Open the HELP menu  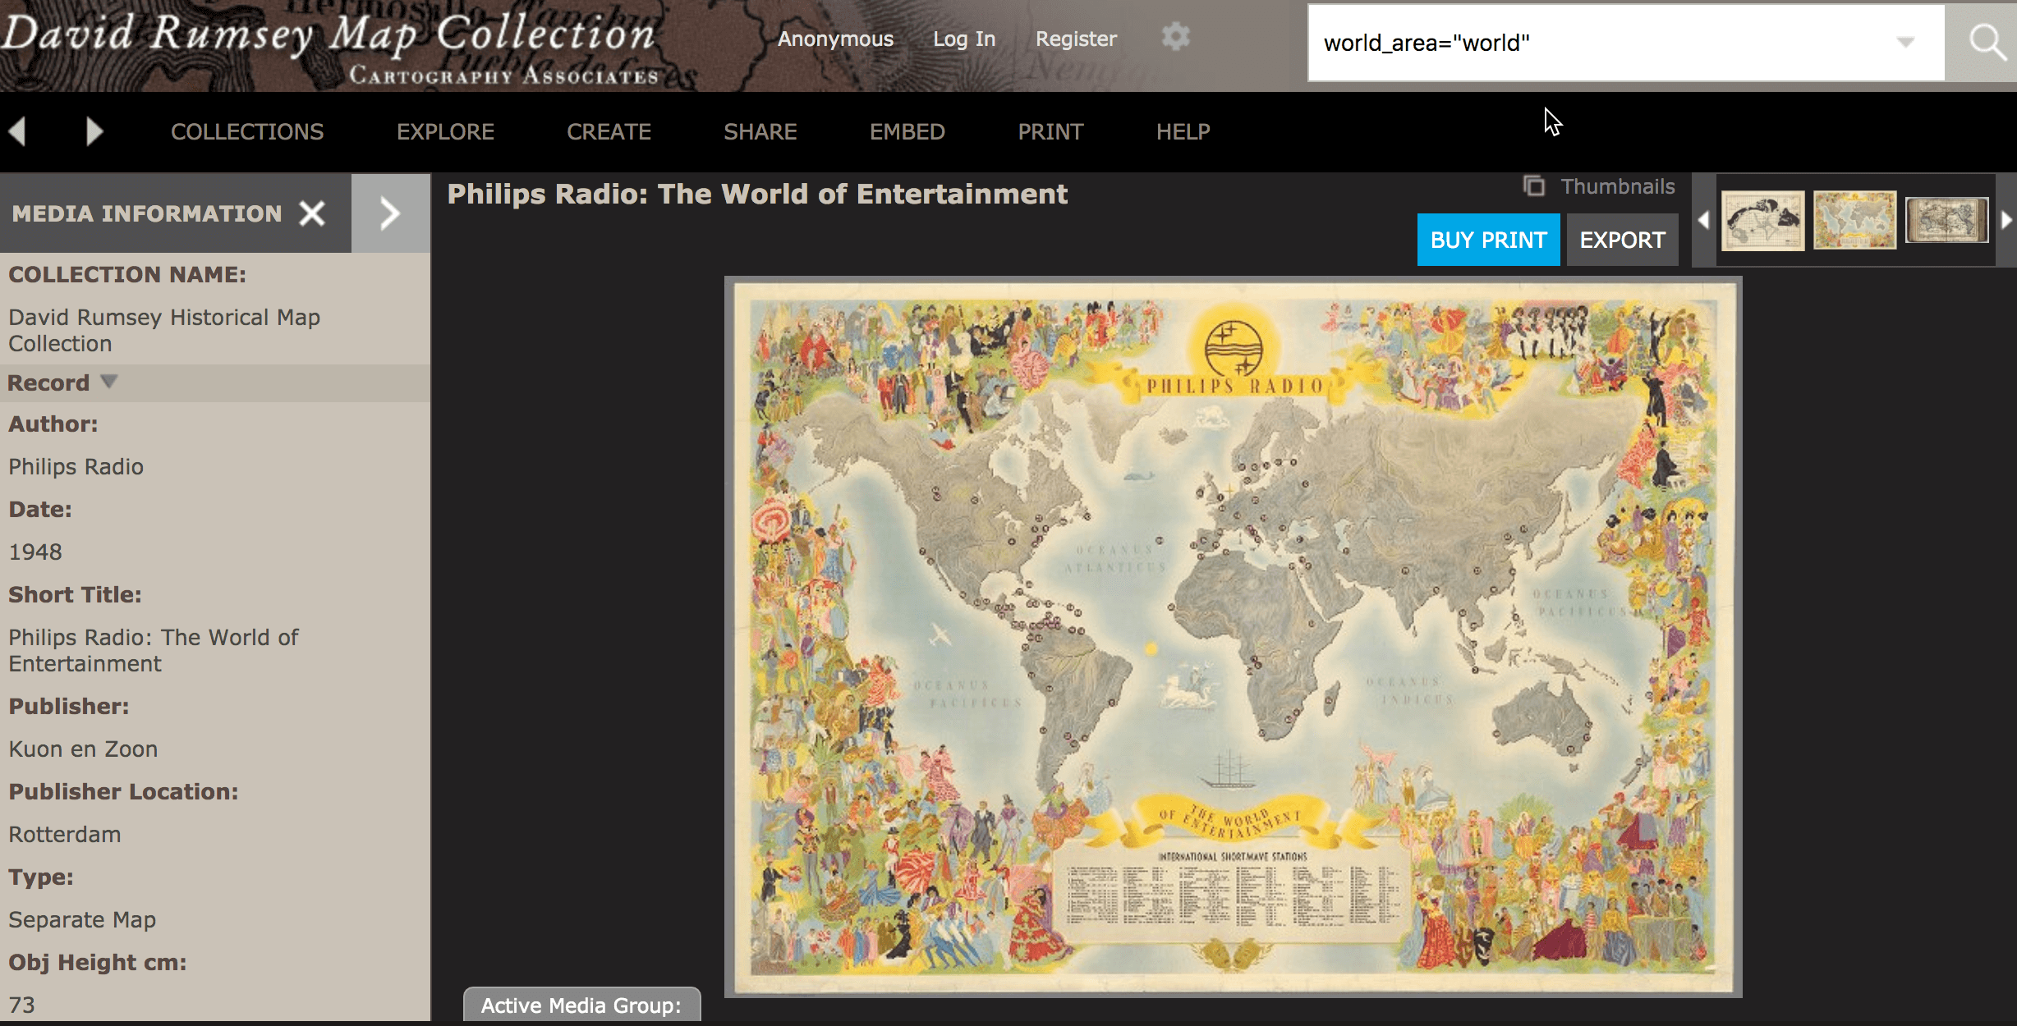(1183, 131)
